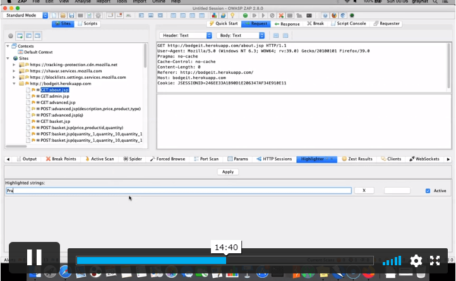The image size is (456, 281).
Task: Click the new context icon above Sites tree
Action: pyautogui.click(x=20, y=36)
